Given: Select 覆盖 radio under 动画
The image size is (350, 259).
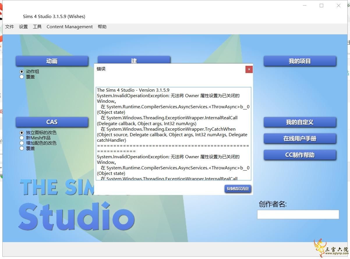Looking at the screenshot, I should tap(22, 77).
